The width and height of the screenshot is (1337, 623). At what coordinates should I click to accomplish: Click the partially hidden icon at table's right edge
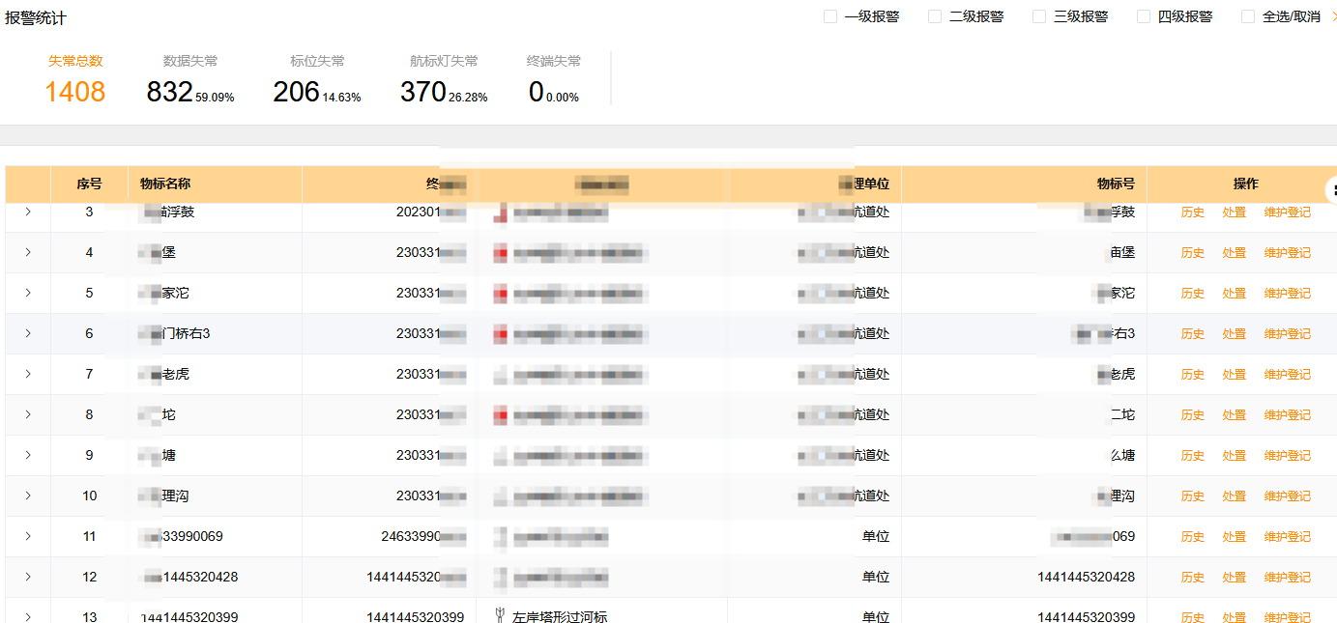pos(1331,188)
